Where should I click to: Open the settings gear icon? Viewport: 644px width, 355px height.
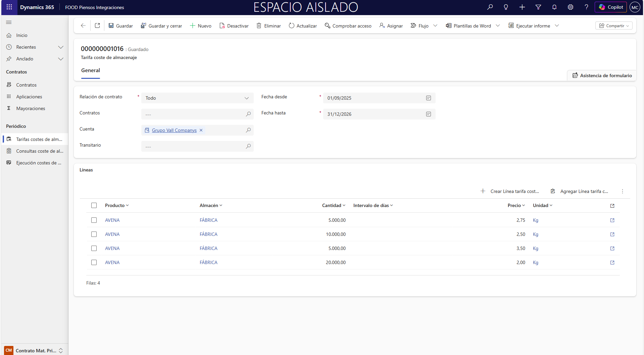(571, 7)
